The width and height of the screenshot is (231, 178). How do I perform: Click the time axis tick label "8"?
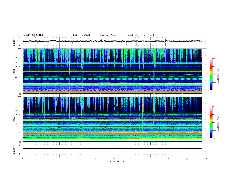pyautogui.click(x=169, y=159)
